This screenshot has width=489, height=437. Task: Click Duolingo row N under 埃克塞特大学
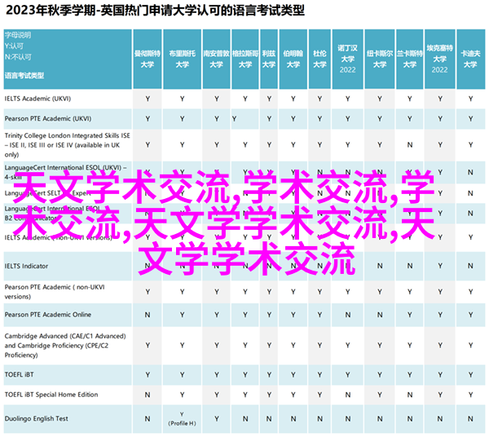440,418
